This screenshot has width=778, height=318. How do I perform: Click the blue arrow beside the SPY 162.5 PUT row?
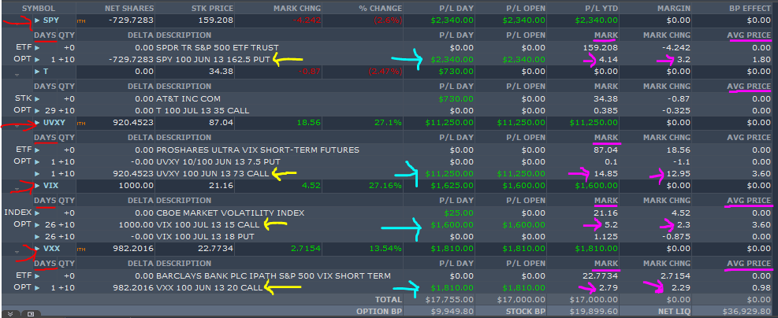pos(38,60)
